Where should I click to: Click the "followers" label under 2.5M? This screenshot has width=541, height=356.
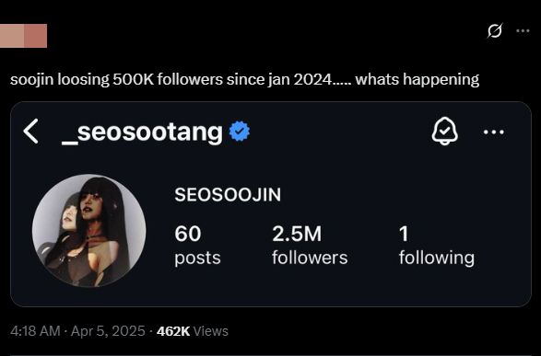(310, 258)
